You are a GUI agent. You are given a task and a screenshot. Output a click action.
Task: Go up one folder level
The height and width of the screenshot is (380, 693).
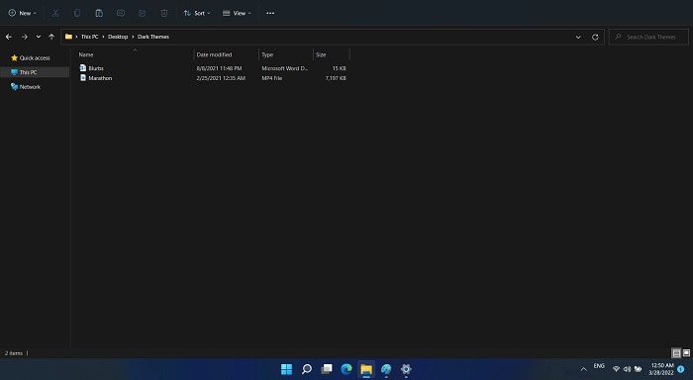51,37
